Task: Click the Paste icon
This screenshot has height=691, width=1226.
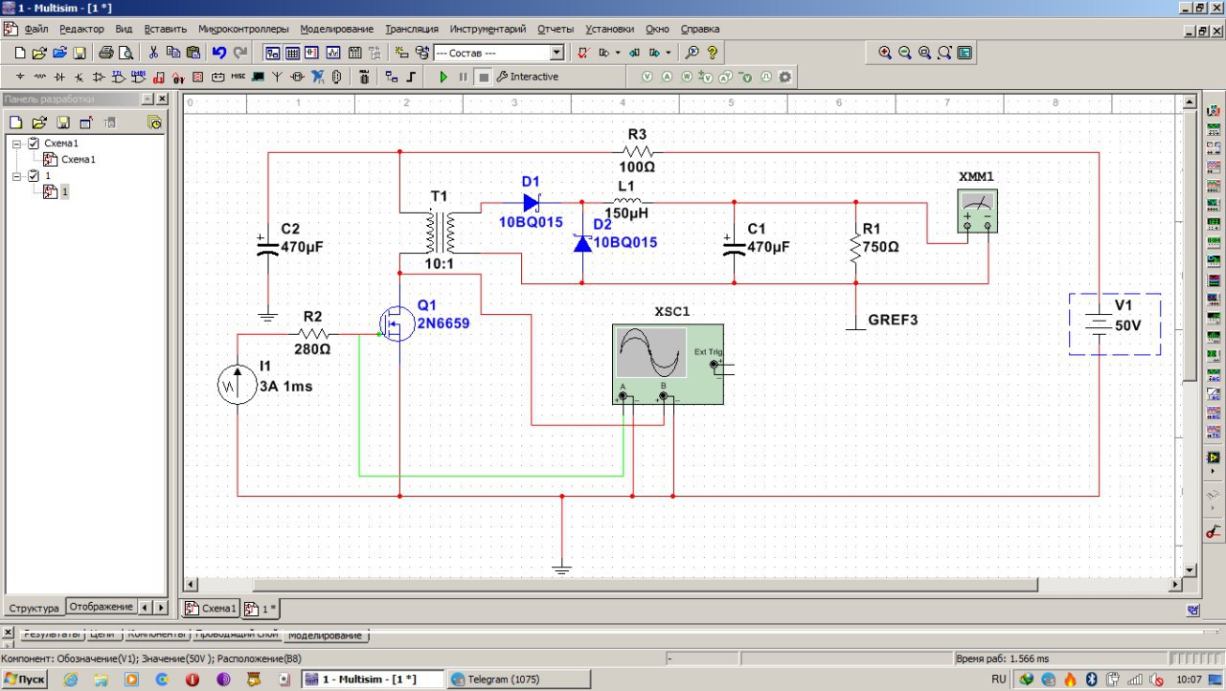Action: pyautogui.click(x=193, y=53)
